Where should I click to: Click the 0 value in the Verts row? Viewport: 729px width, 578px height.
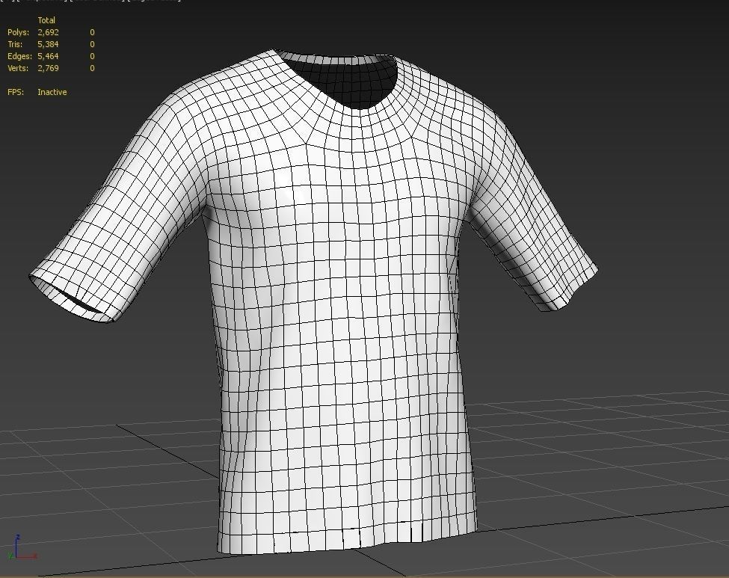[92, 68]
